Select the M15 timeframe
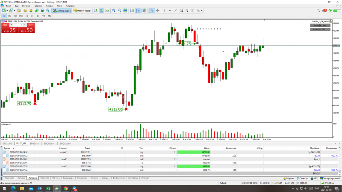342x192 pixels. point(15,16)
